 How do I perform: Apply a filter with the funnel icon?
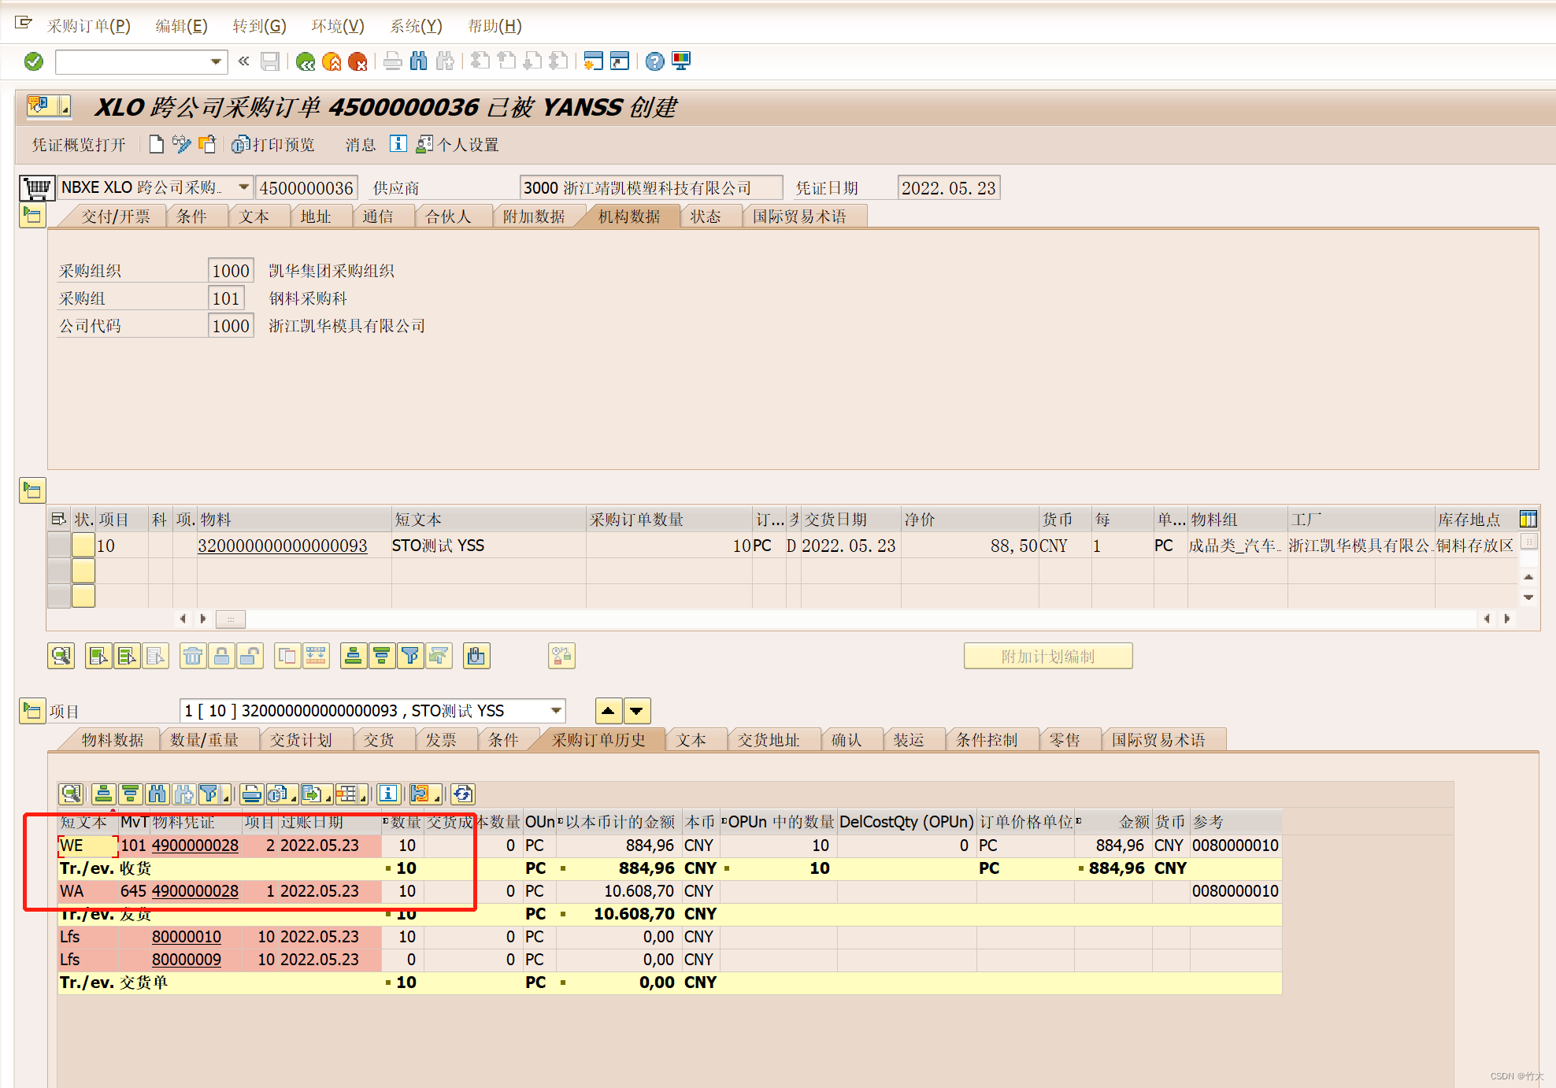click(x=410, y=656)
